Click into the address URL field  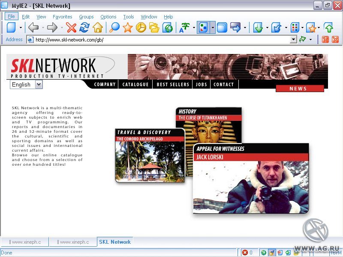pyautogui.click(x=162, y=39)
